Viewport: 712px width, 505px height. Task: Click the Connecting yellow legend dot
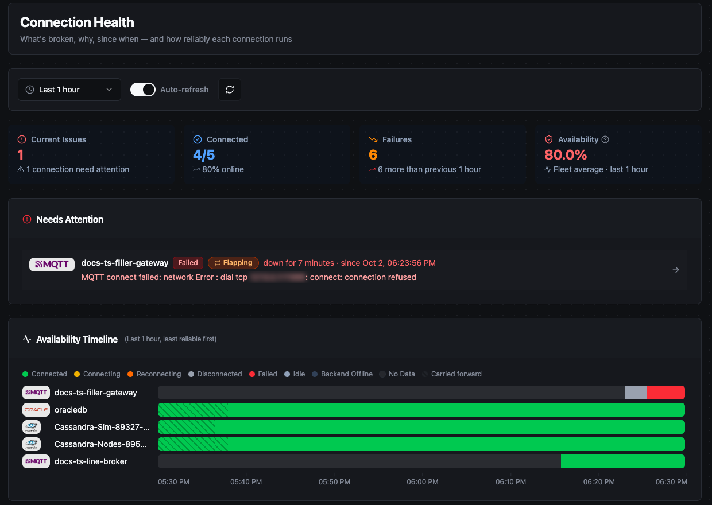point(77,374)
